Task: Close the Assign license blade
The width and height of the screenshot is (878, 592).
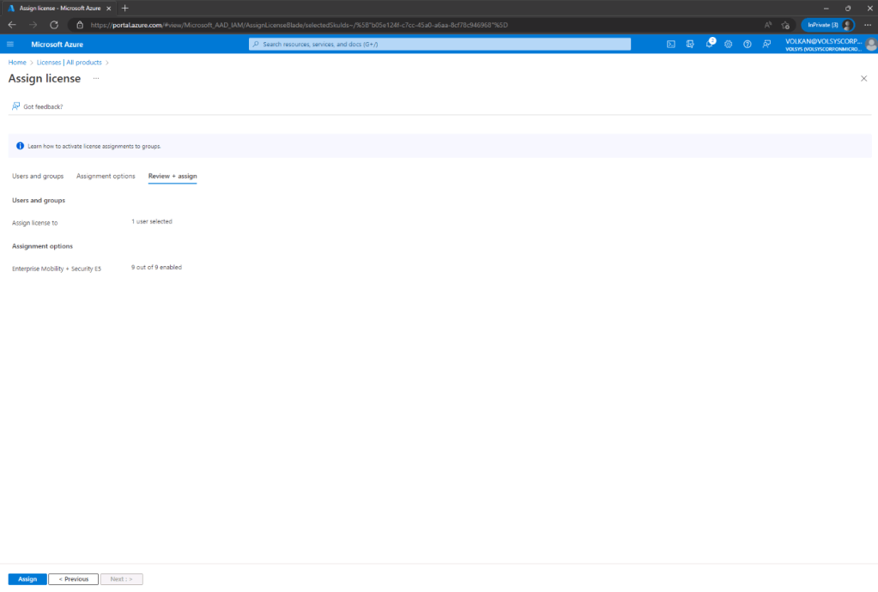Action: click(863, 78)
